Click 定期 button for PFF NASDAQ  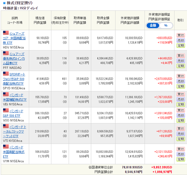click(x=180, y=66)
